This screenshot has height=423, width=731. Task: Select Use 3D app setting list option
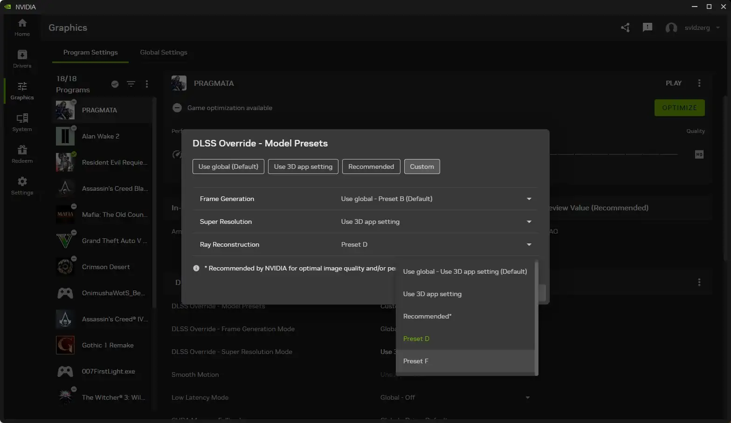[x=465, y=294]
